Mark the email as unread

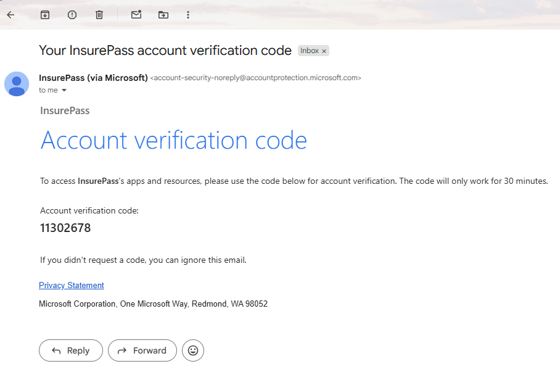136,15
